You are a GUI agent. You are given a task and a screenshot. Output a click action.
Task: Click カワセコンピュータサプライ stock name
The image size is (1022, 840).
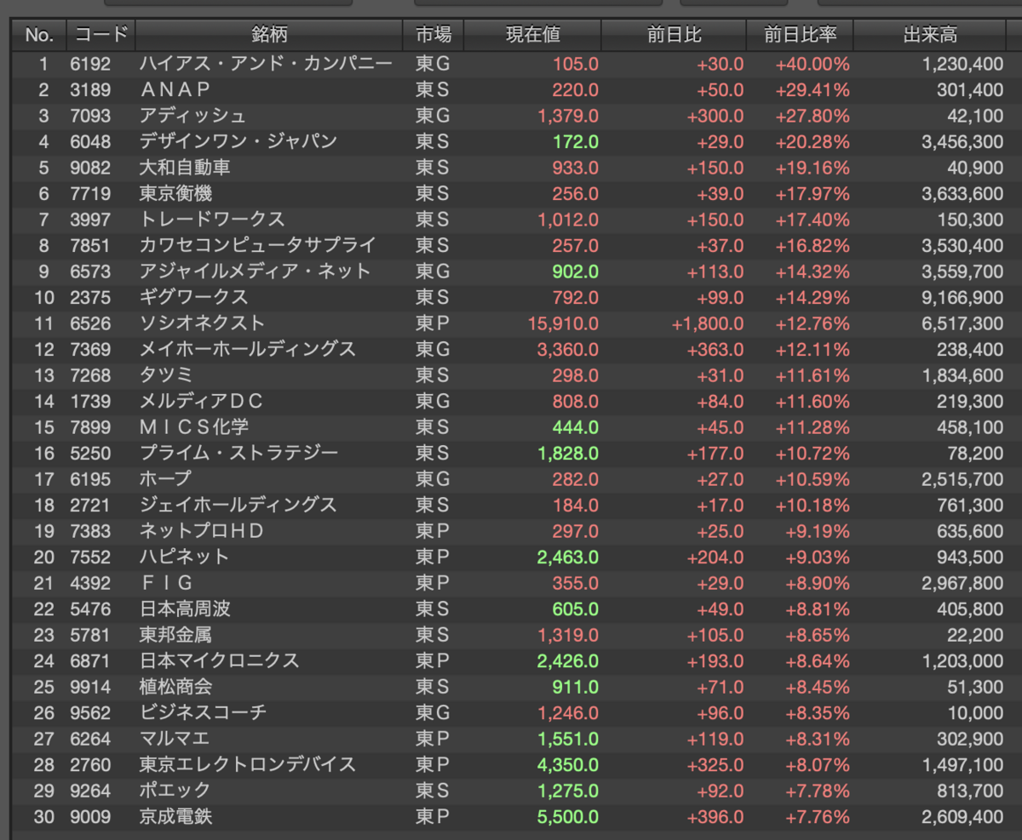point(257,245)
